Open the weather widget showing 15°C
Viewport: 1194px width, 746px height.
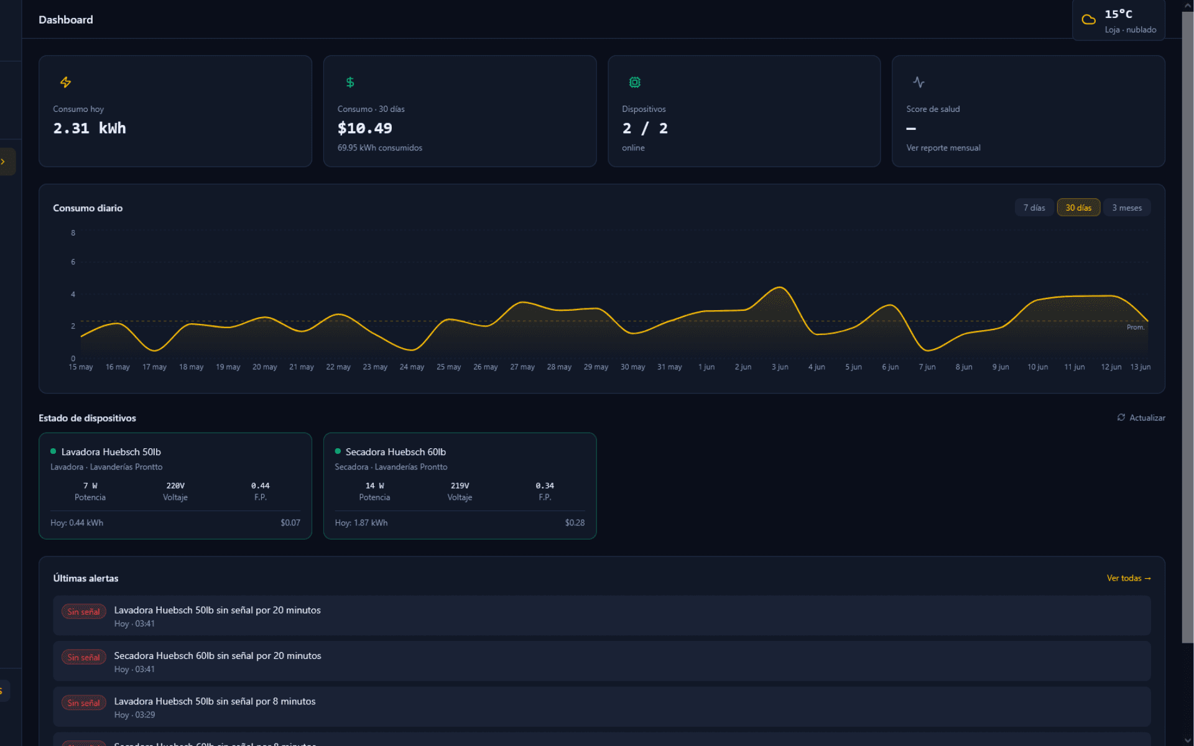point(1119,21)
